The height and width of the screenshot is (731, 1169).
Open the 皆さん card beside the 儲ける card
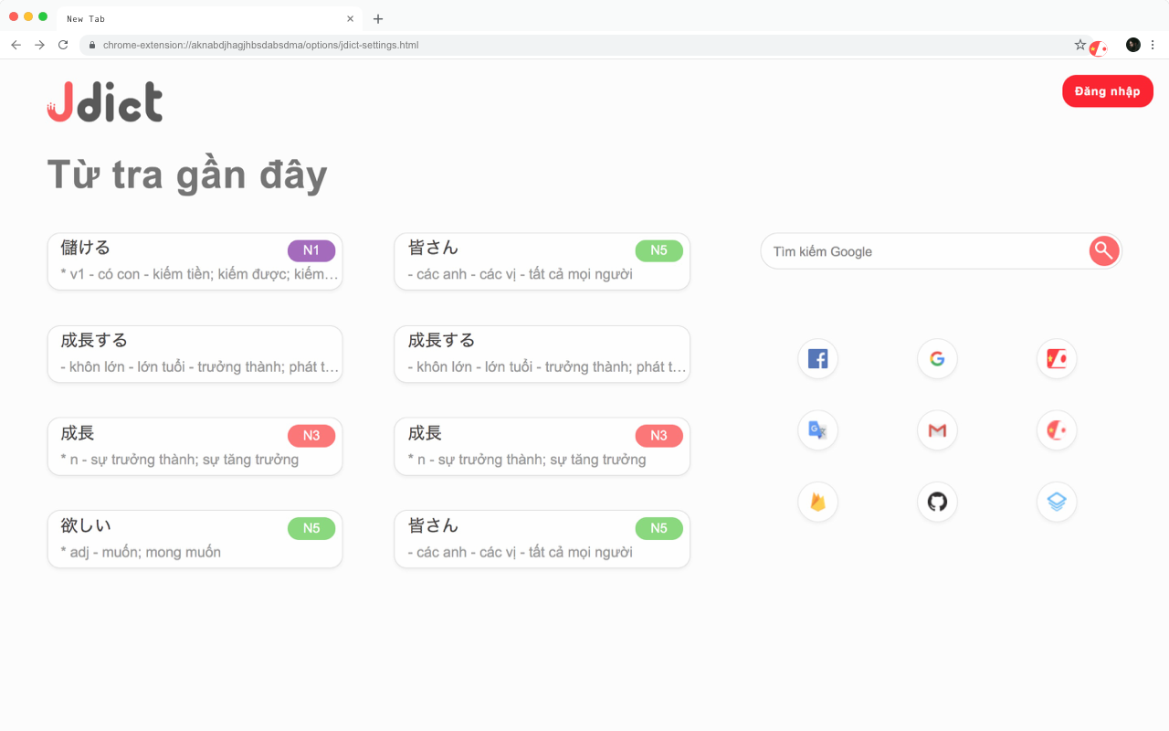point(542,261)
